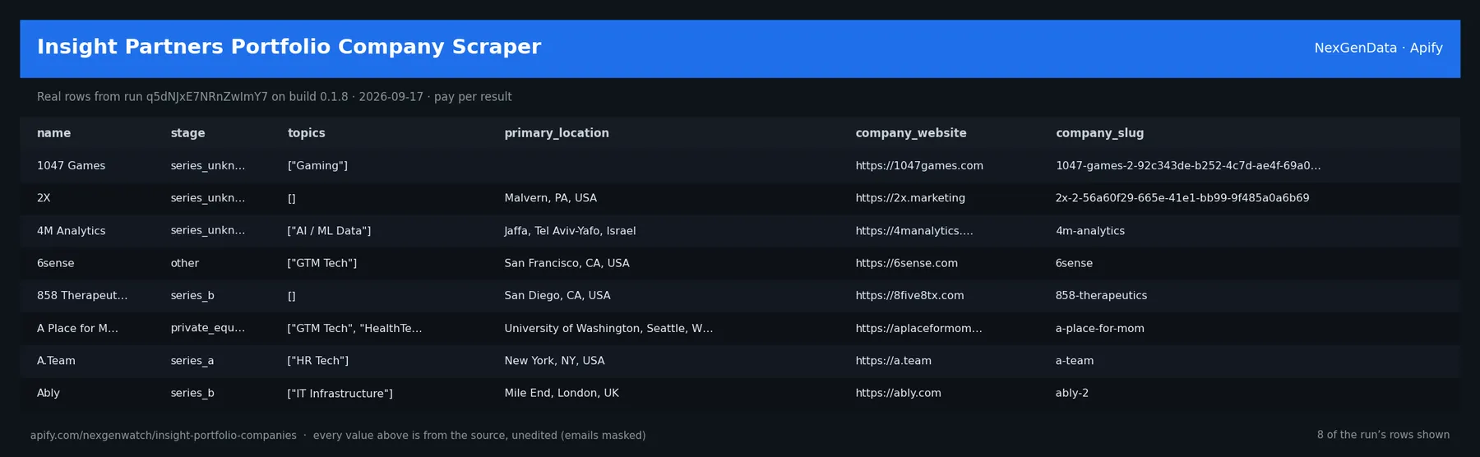Click the '["HR Tech"]' topics cell
Image resolution: width=1480 pixels, height=457 pixels.
318,361
